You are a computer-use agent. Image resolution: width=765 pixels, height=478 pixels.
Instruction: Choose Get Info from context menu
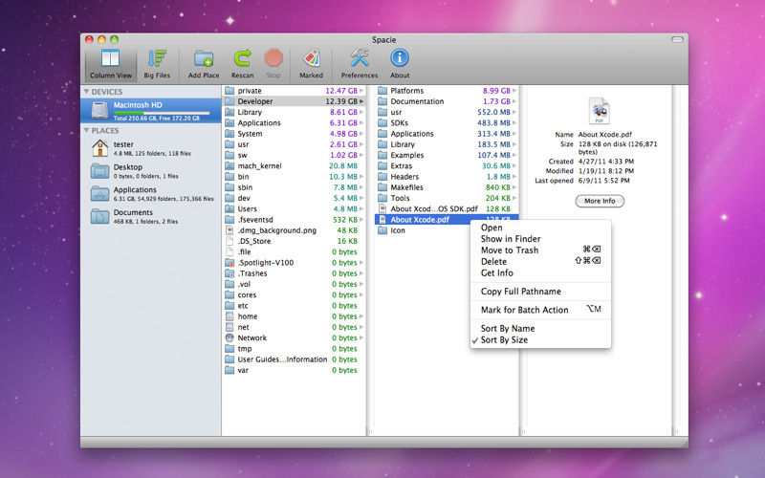tap(540, 272)
